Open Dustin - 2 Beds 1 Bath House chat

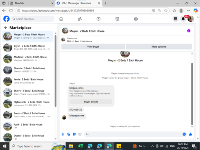tap(28, 137)
